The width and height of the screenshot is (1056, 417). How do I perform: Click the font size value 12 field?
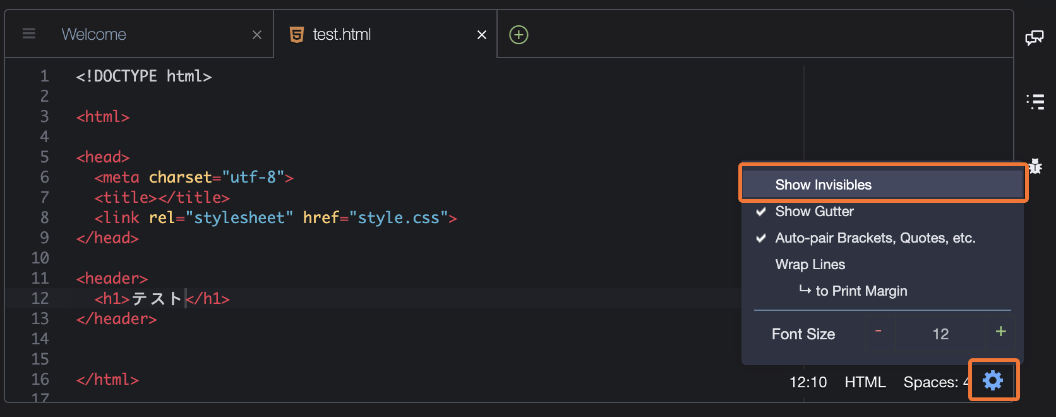940,334
